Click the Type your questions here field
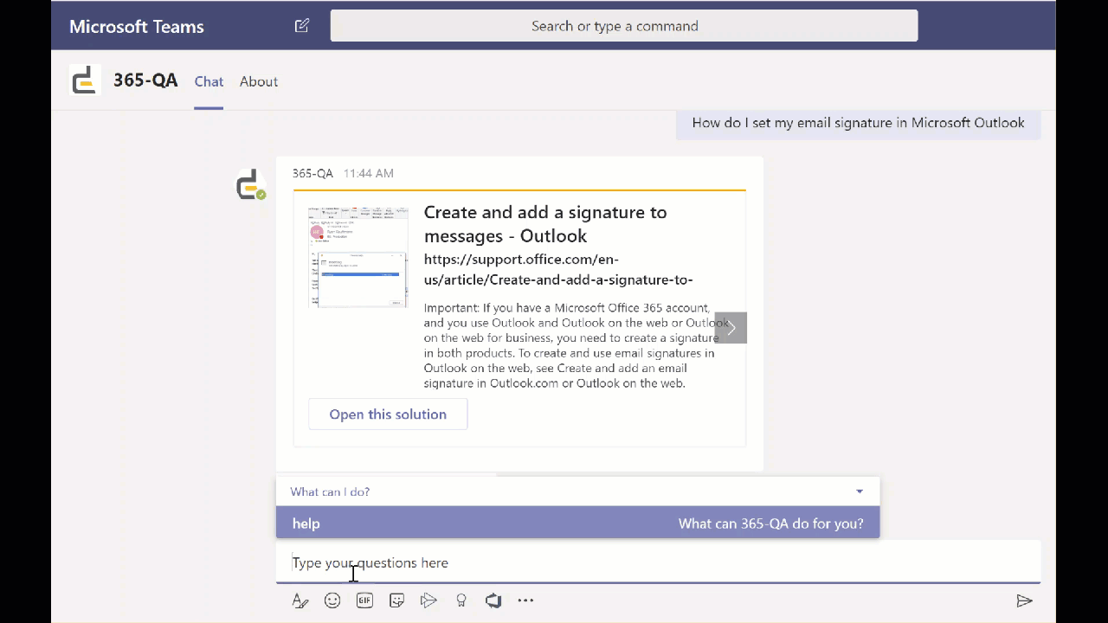Image resolution: width=1108 pixels, height=623 pixels. click(x=658, y=562)
